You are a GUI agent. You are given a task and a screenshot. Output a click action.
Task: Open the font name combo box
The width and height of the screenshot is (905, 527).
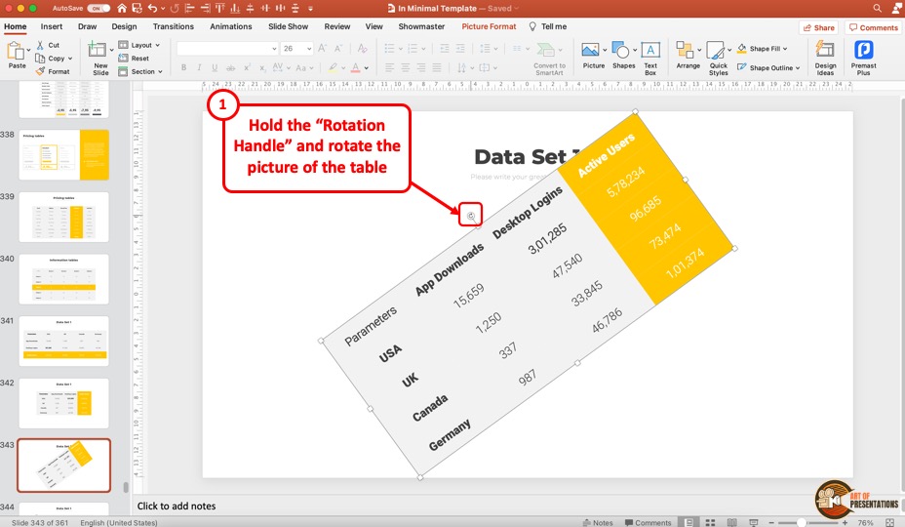[x=227, y=49]
